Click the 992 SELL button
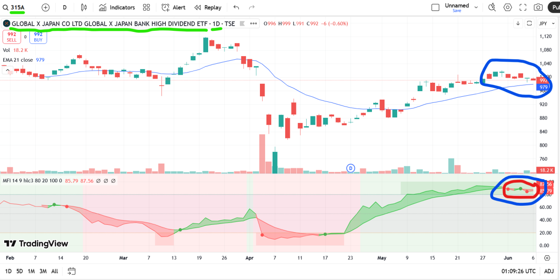560x280 pixels. tap(12, 37)
